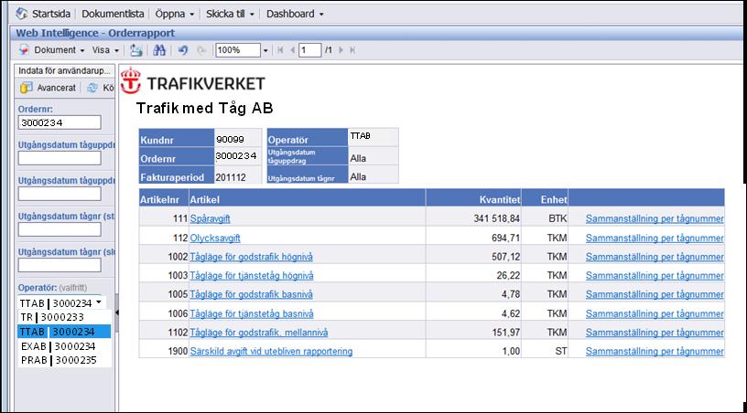Open the Dashboard dropdown menu
747x413 pixels.
click(295, 14)
